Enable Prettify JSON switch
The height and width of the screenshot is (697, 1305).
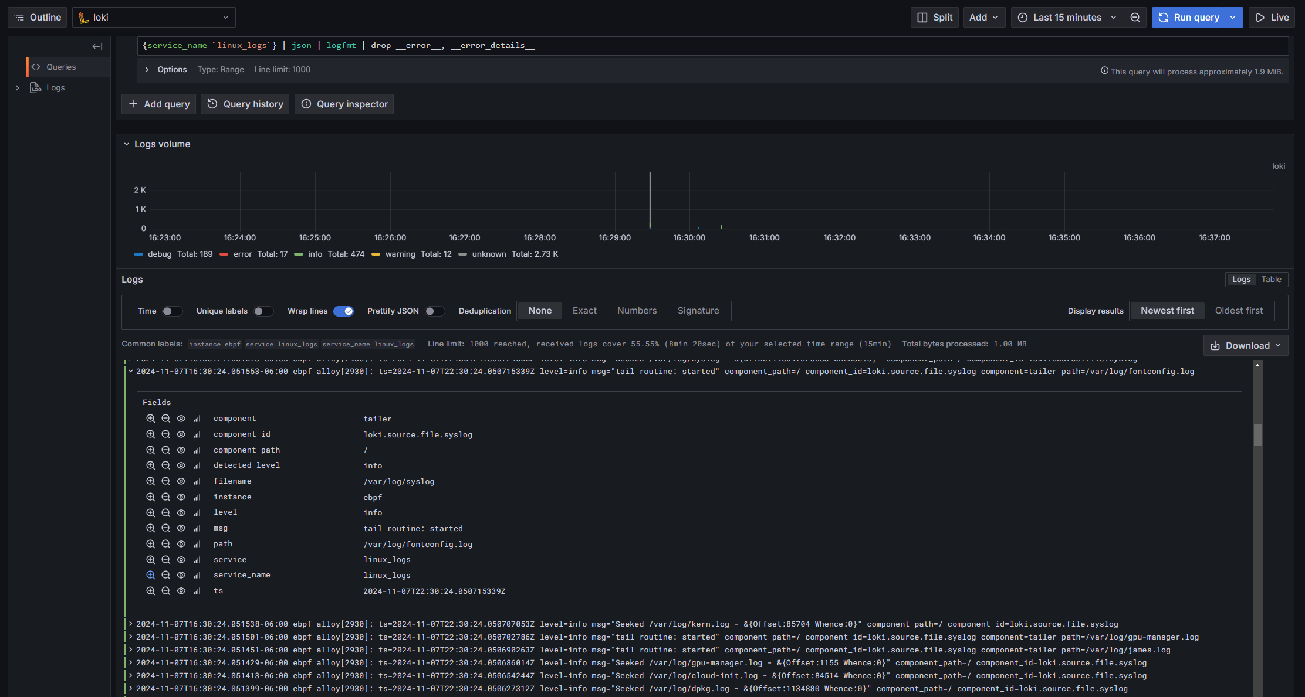pyautogui.click(x=435, y=311)
